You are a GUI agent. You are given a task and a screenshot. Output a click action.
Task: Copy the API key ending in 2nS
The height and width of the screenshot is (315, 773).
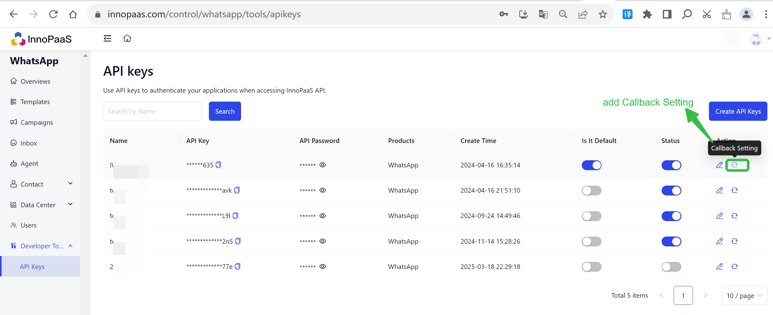[x=238, y=241]
